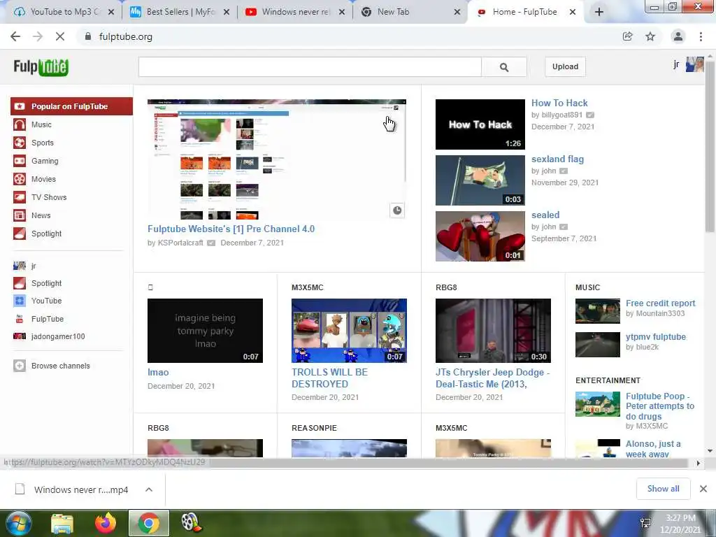Open News category in sidebar
716x537 pixels.
coord(41,215)
